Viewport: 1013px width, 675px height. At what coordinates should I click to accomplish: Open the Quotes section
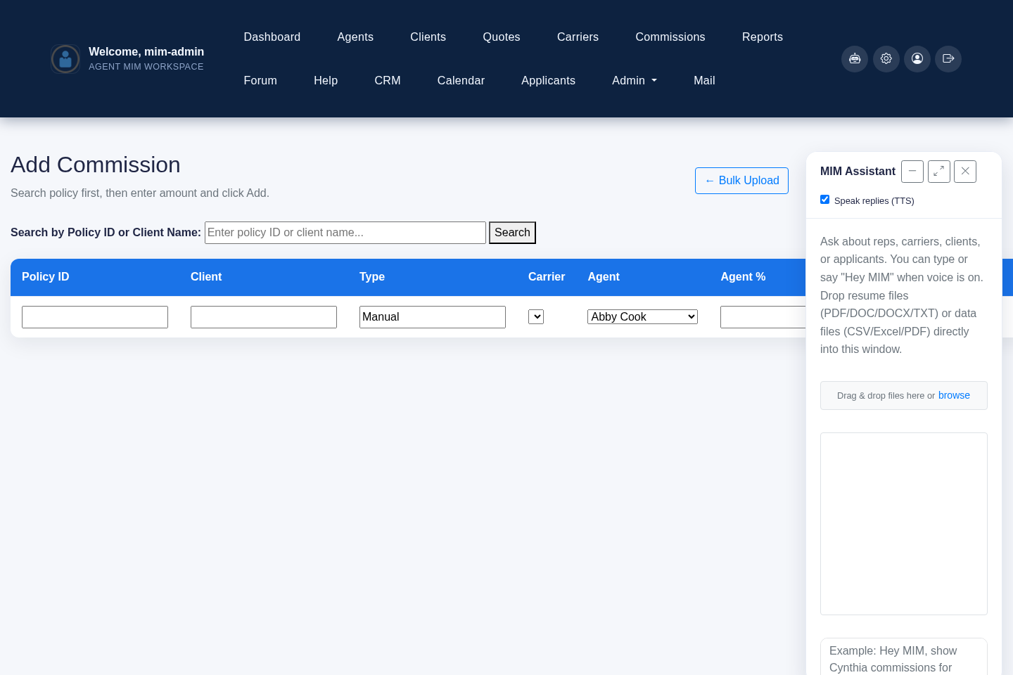(502, 37)
